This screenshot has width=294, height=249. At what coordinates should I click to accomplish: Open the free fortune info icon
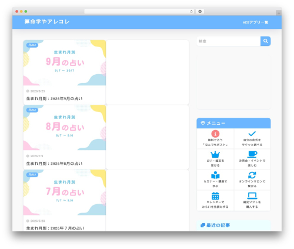[215, 134]
